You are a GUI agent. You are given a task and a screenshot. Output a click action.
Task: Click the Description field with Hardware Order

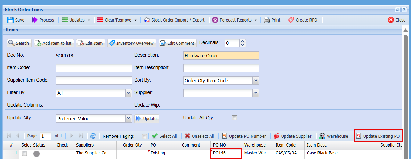pyautogui.click(x=221, y=56)
